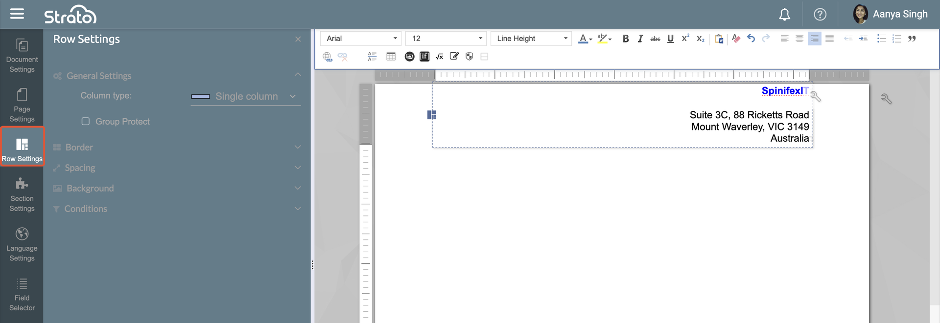Close the Row Settings panel

pyautogui.click(x=298, y=39)
